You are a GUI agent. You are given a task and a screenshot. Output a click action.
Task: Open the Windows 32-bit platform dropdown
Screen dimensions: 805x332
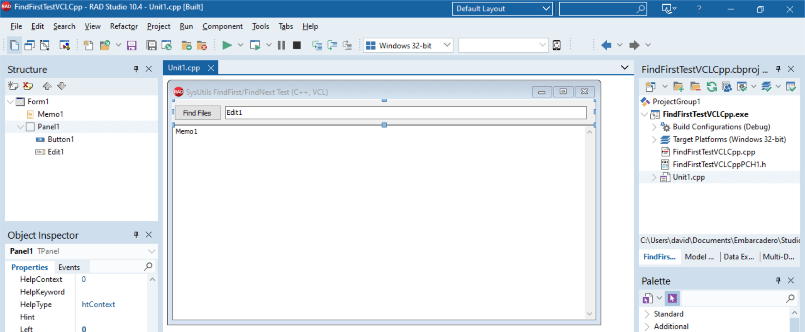point(408,45)
